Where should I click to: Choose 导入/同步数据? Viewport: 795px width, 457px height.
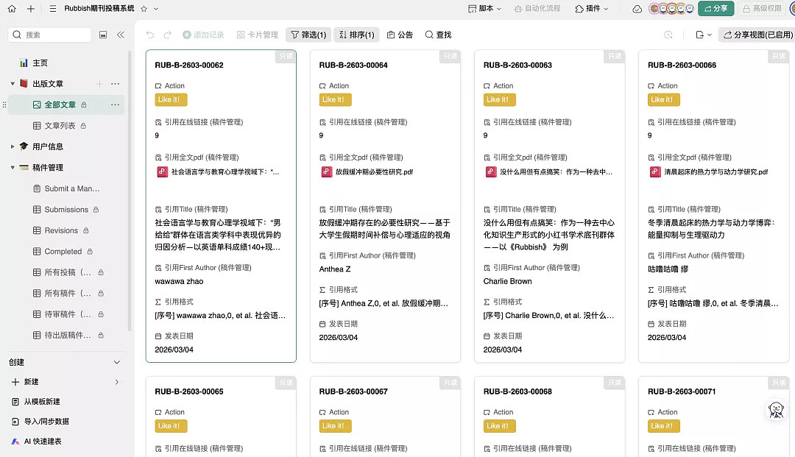[x=46, y=422]
